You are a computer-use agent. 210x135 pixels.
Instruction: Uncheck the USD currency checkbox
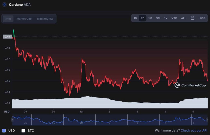(x=4, y=131)
